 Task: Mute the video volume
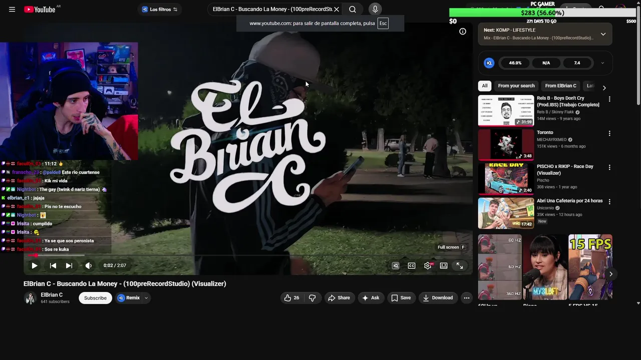click(88, 265)
